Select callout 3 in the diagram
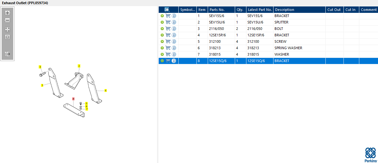378x163 pixels. (40, 67)
